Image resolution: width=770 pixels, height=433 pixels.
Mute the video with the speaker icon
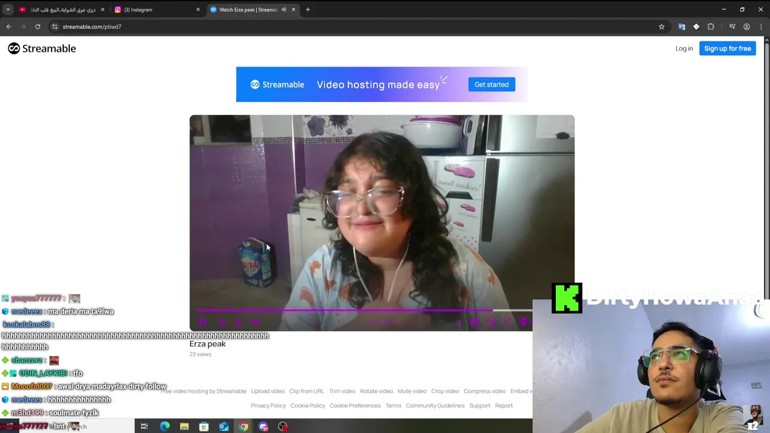(256, 322)
